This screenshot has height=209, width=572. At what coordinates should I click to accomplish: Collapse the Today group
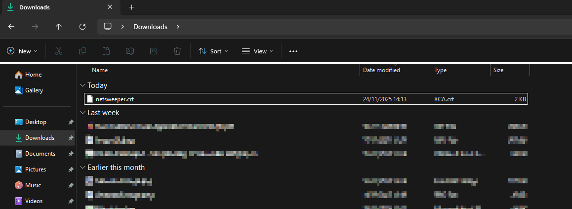pyautogui.click(x=83, y=85)
